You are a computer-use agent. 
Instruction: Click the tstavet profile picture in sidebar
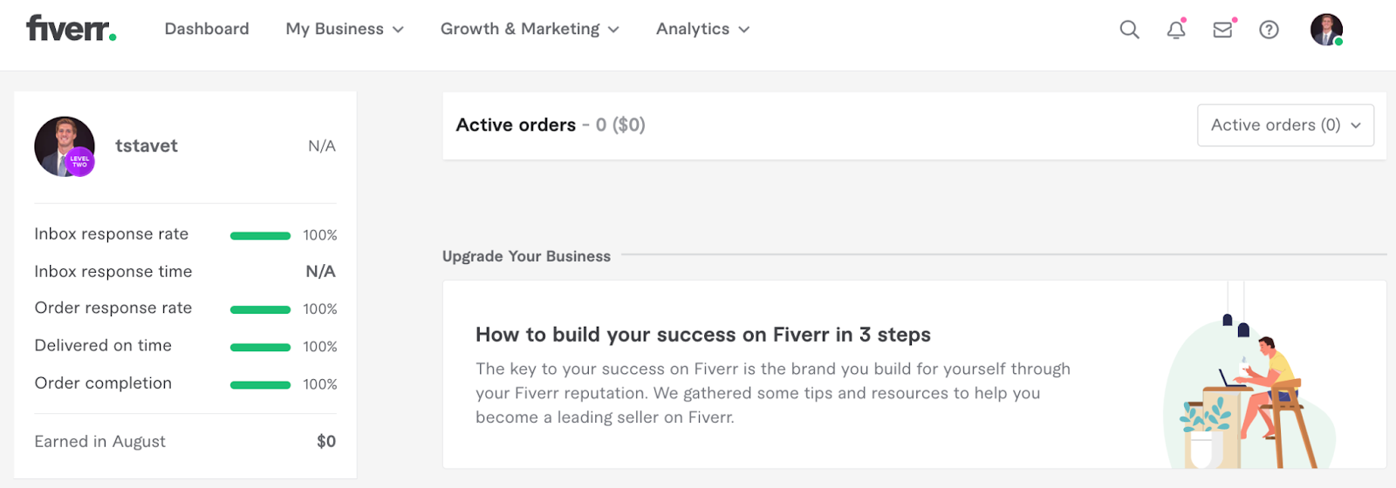[x=61, y=143]
